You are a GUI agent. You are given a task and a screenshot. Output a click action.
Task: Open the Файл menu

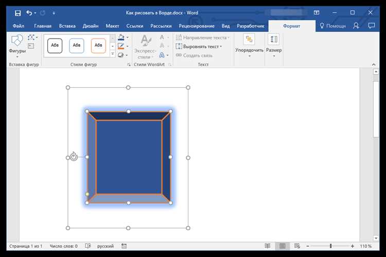[x=19, y=26]
